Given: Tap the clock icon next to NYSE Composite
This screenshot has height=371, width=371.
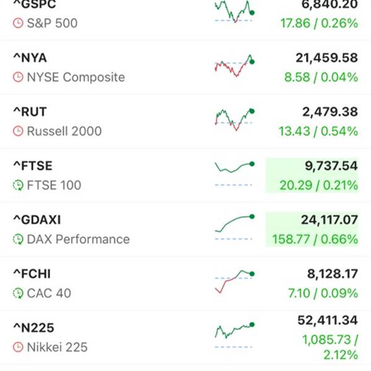Looking at the screenshot, I should pos(18,77).
